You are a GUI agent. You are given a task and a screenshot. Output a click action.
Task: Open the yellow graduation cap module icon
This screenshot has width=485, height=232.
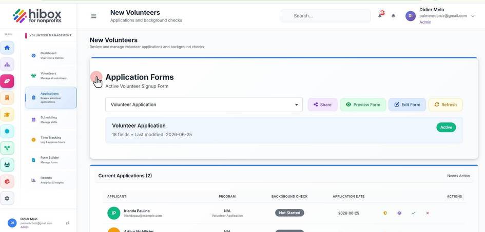coord(7,114)
